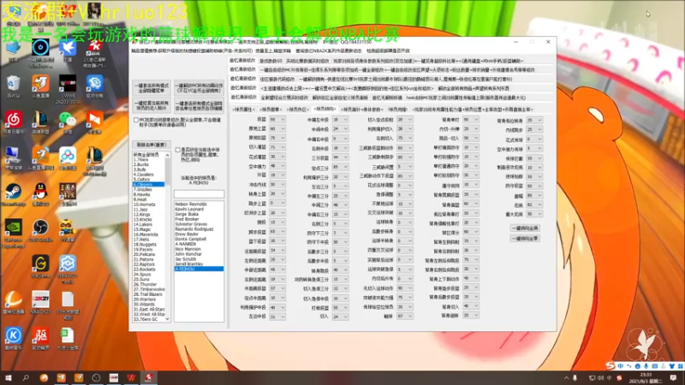Enable the lock selected player's attributes checkbox

(177, 150)
